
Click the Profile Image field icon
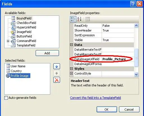pyautogui.click(x=8, y=76)
